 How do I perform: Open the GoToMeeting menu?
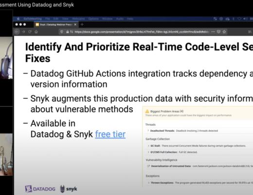point(33,19)
